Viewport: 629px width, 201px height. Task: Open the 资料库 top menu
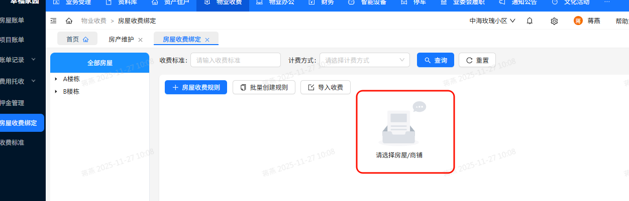click(121, 3)
